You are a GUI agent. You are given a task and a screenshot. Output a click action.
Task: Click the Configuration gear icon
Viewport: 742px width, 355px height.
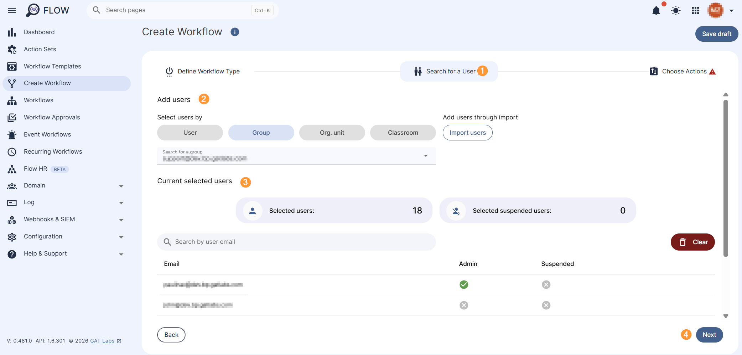point(12,237)
